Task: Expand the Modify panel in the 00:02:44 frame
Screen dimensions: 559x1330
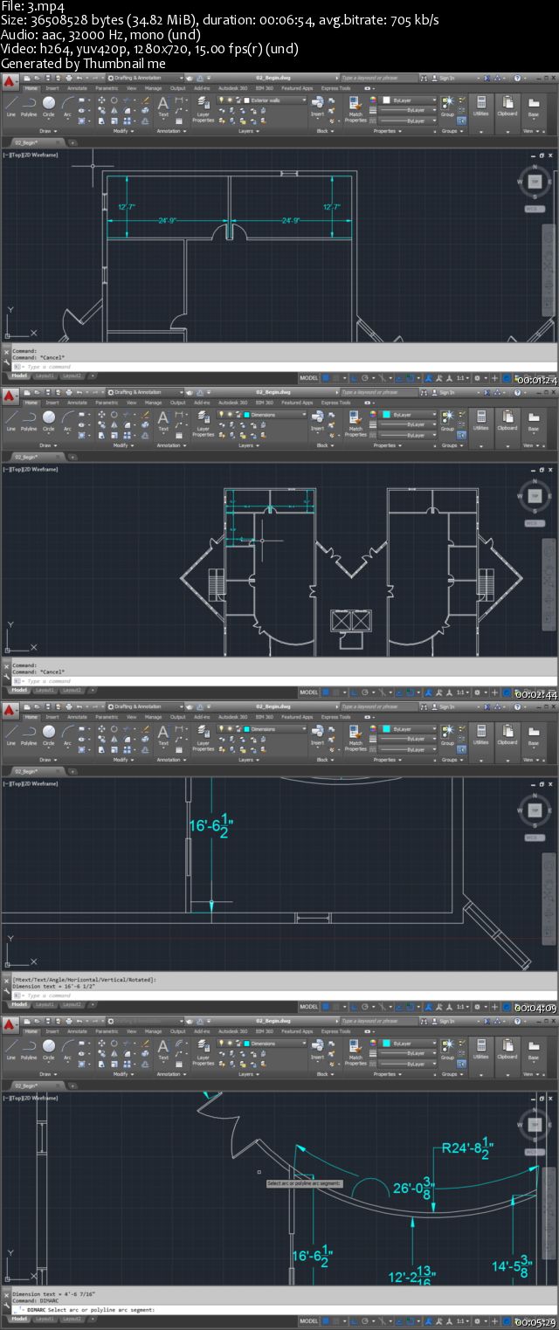Action: tap(122, 445)
